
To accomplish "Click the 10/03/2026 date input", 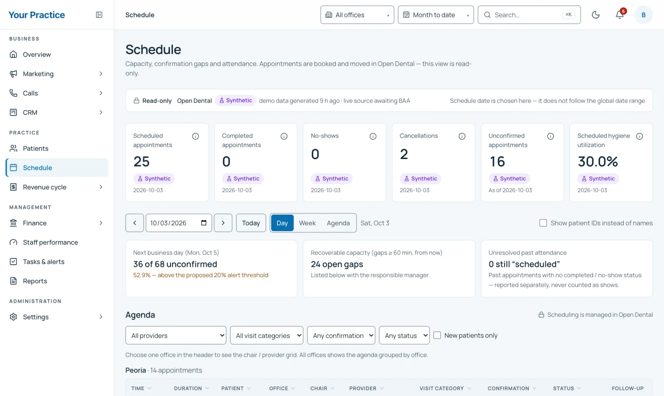I will (178, 223).
